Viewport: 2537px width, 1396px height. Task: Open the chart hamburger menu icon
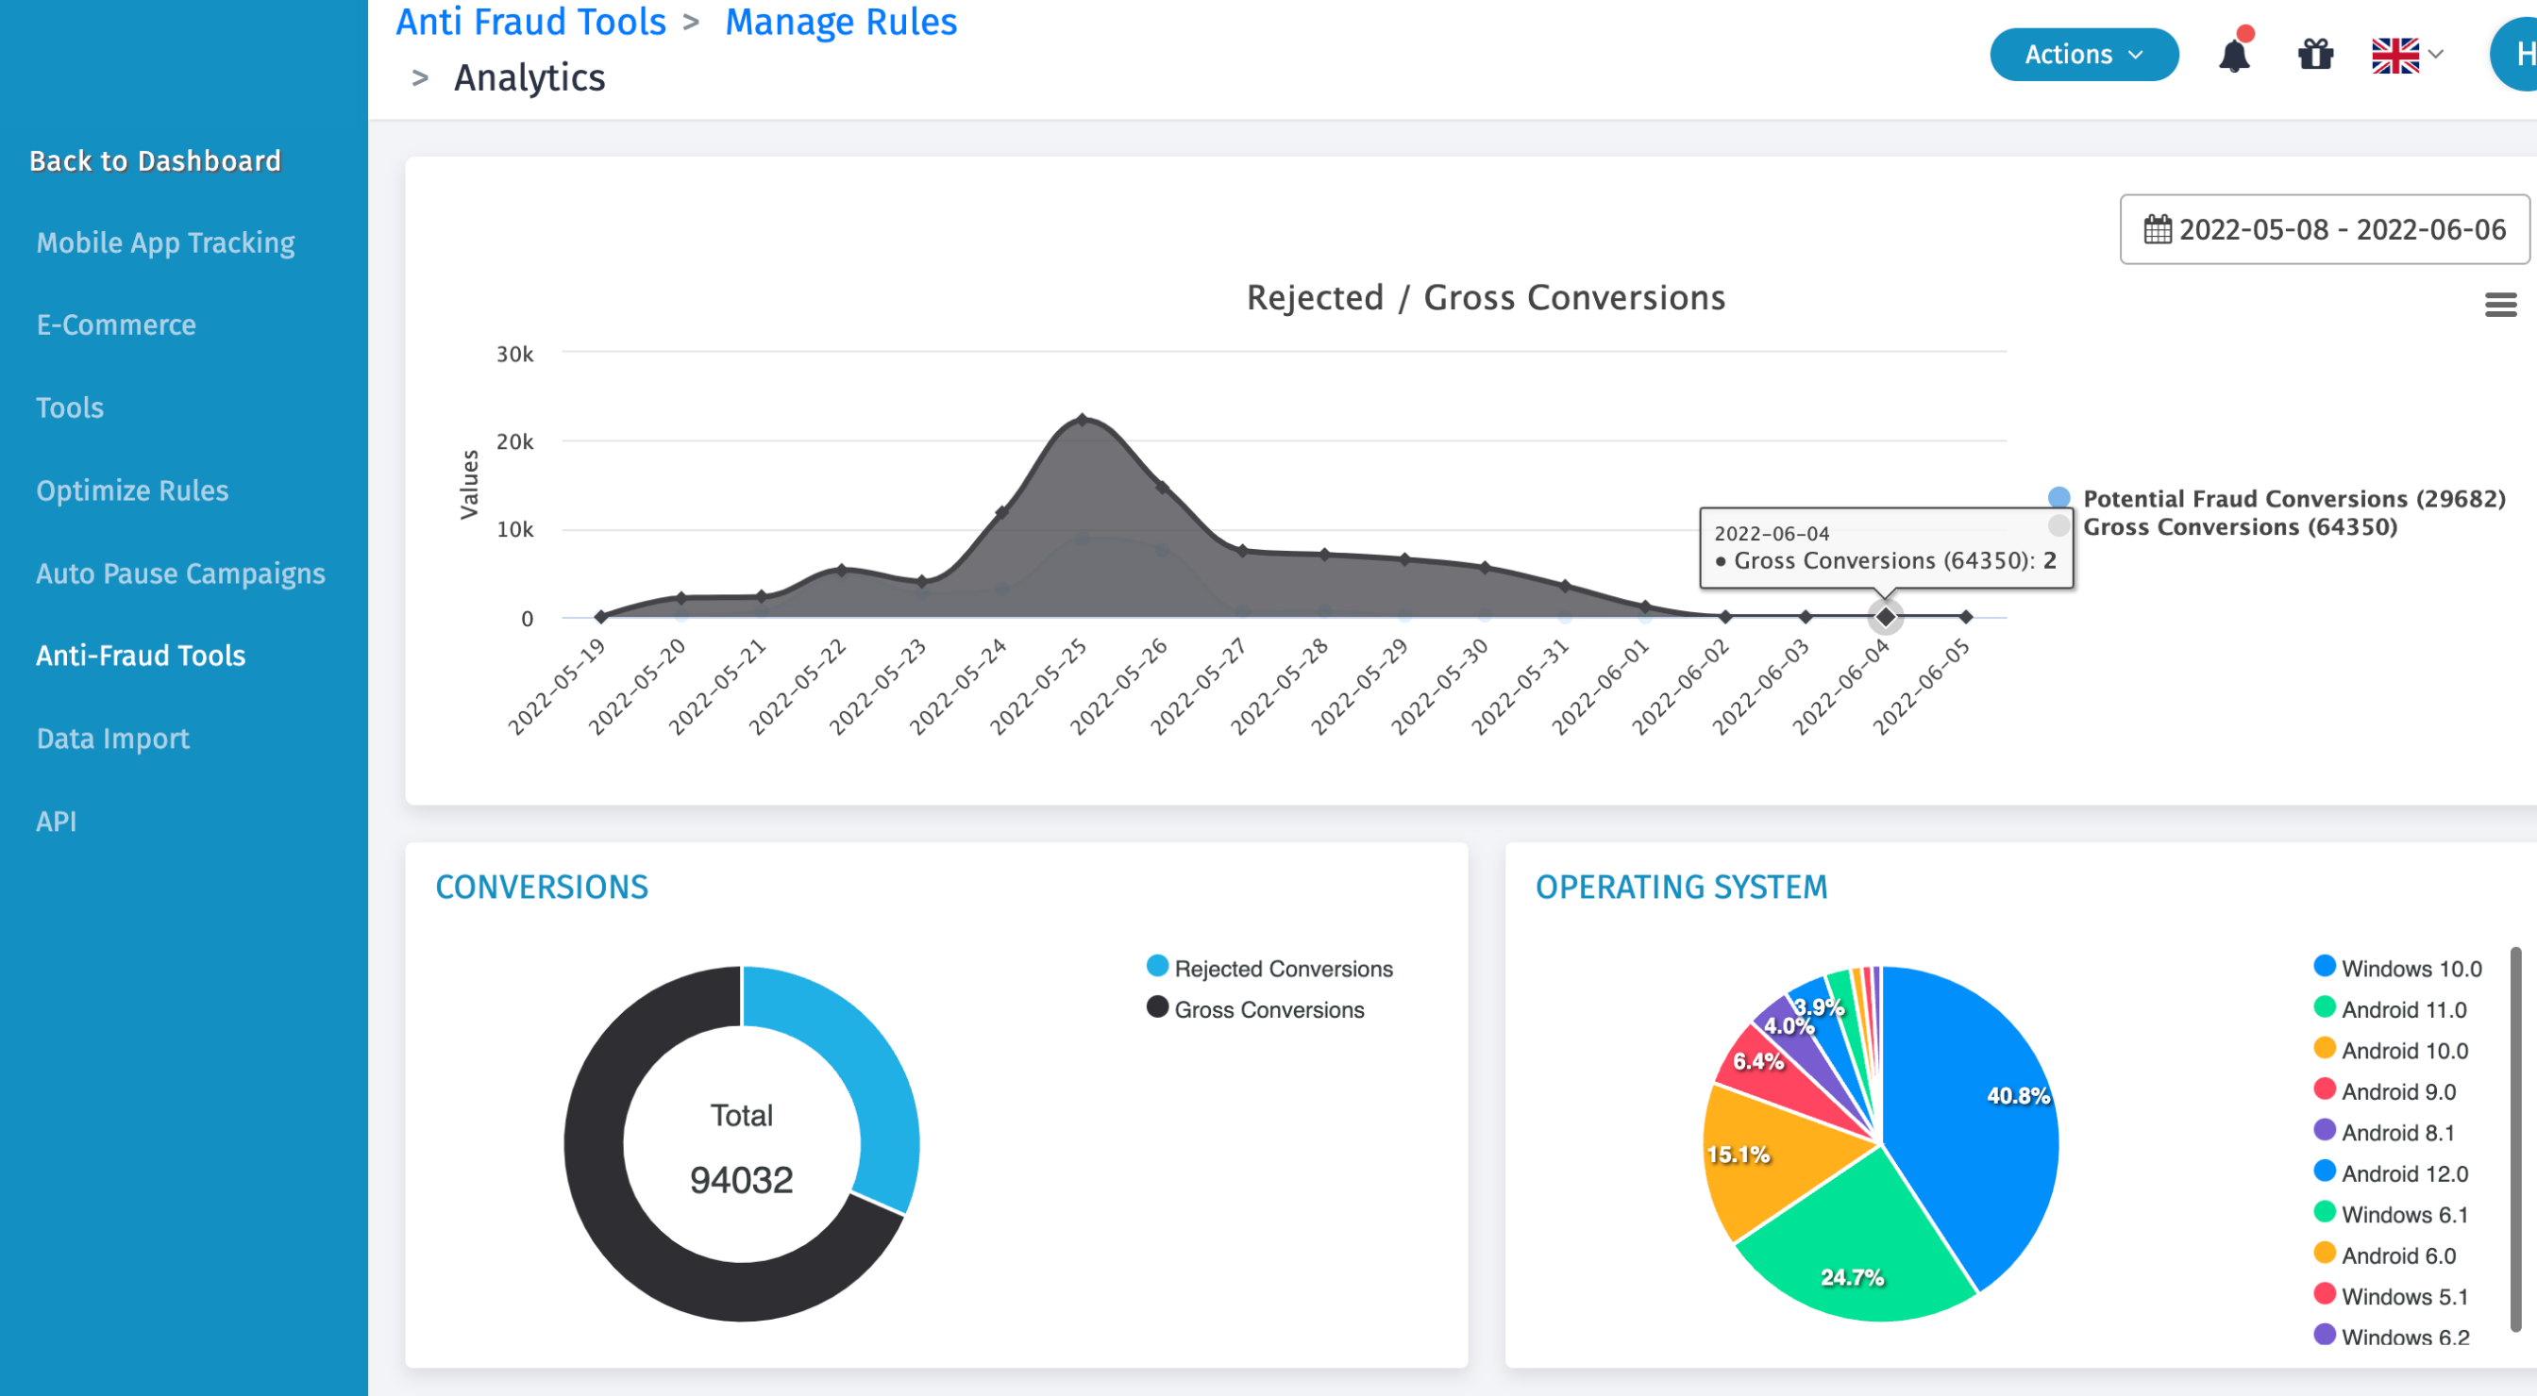(2499, 306)
